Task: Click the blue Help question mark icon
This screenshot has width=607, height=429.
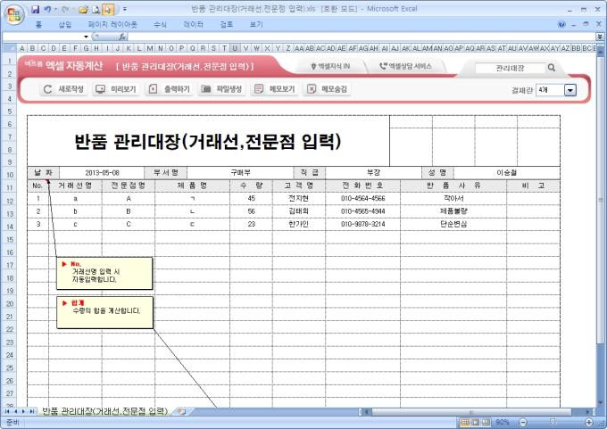Action: (x=561, y=24)
